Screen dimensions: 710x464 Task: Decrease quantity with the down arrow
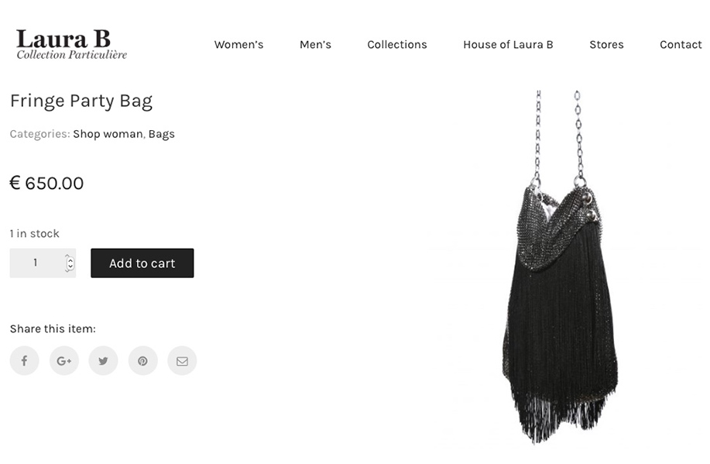tap(70, 266)
